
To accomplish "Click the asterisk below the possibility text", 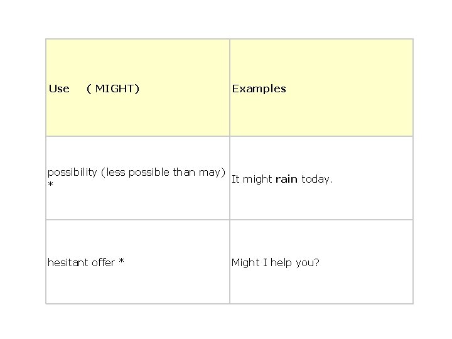I will pos(50,184).
